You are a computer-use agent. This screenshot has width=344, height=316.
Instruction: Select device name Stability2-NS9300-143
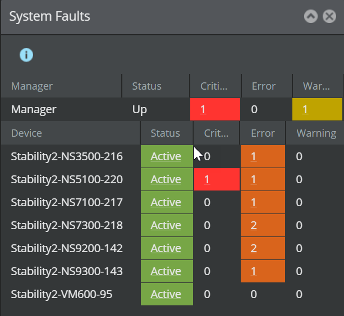[x=67, y=271]
